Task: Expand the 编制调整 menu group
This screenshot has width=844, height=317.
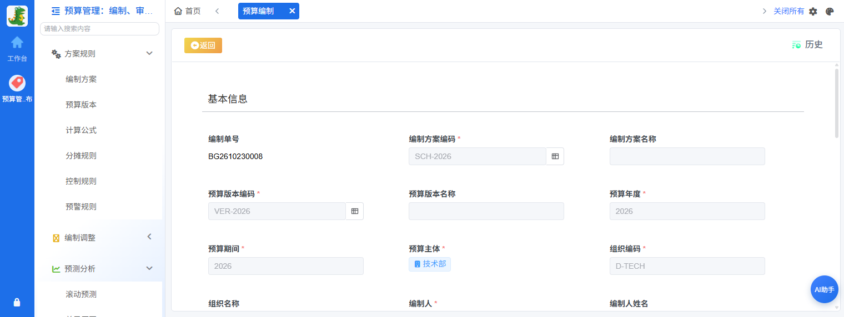Action: pyautogui.click(x=149, y=237)
